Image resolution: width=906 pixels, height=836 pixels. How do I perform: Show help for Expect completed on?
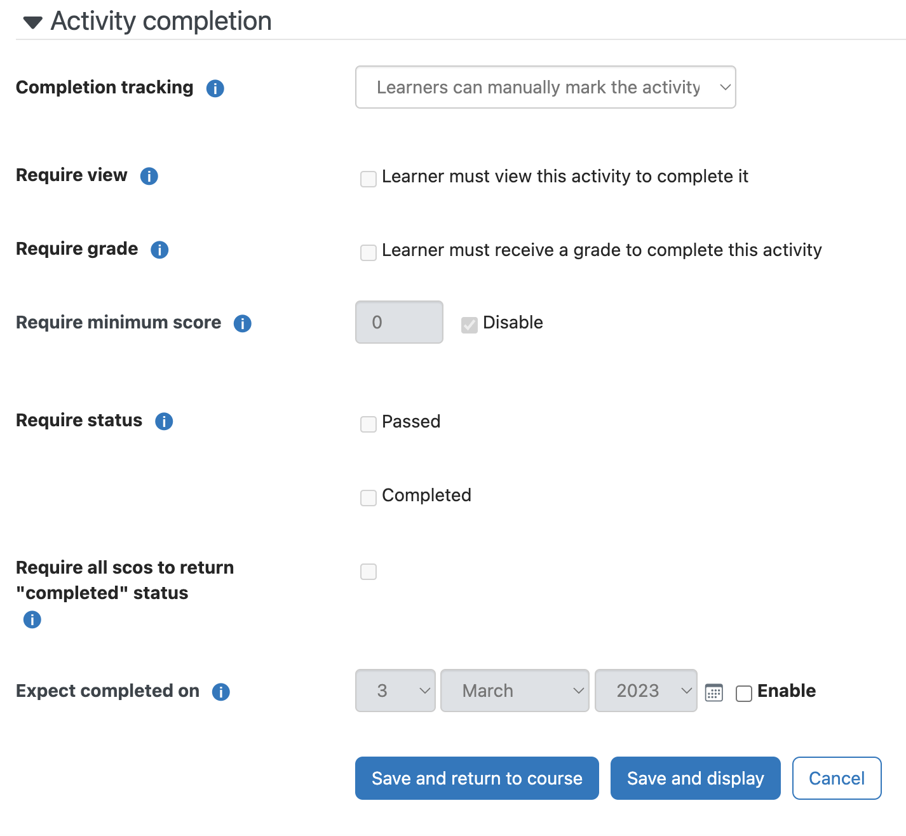221,692
